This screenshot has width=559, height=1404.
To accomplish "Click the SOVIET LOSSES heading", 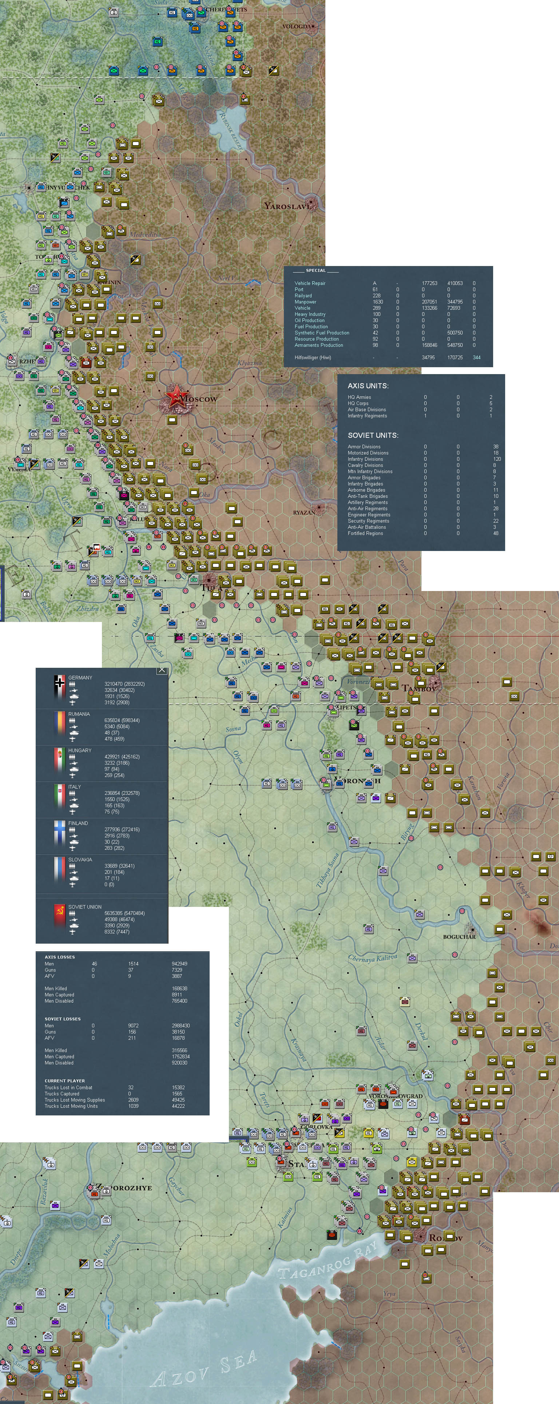I will coord(63,1019).
